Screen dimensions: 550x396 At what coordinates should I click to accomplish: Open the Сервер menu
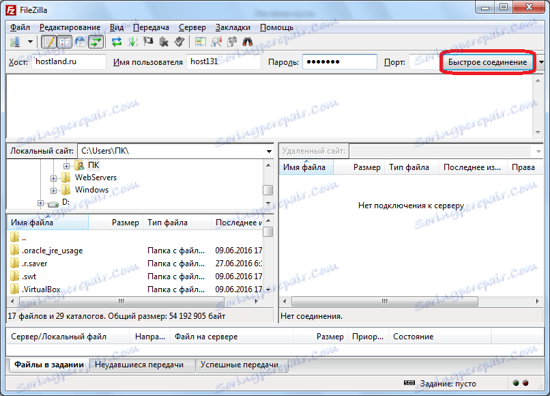192,27
